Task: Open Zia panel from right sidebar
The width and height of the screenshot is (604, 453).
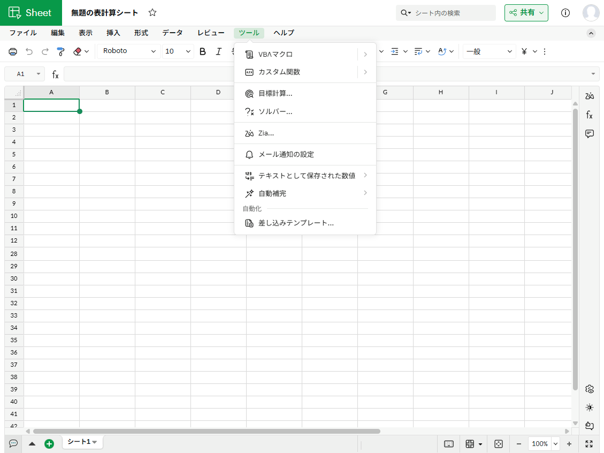Action: point(590,96)
